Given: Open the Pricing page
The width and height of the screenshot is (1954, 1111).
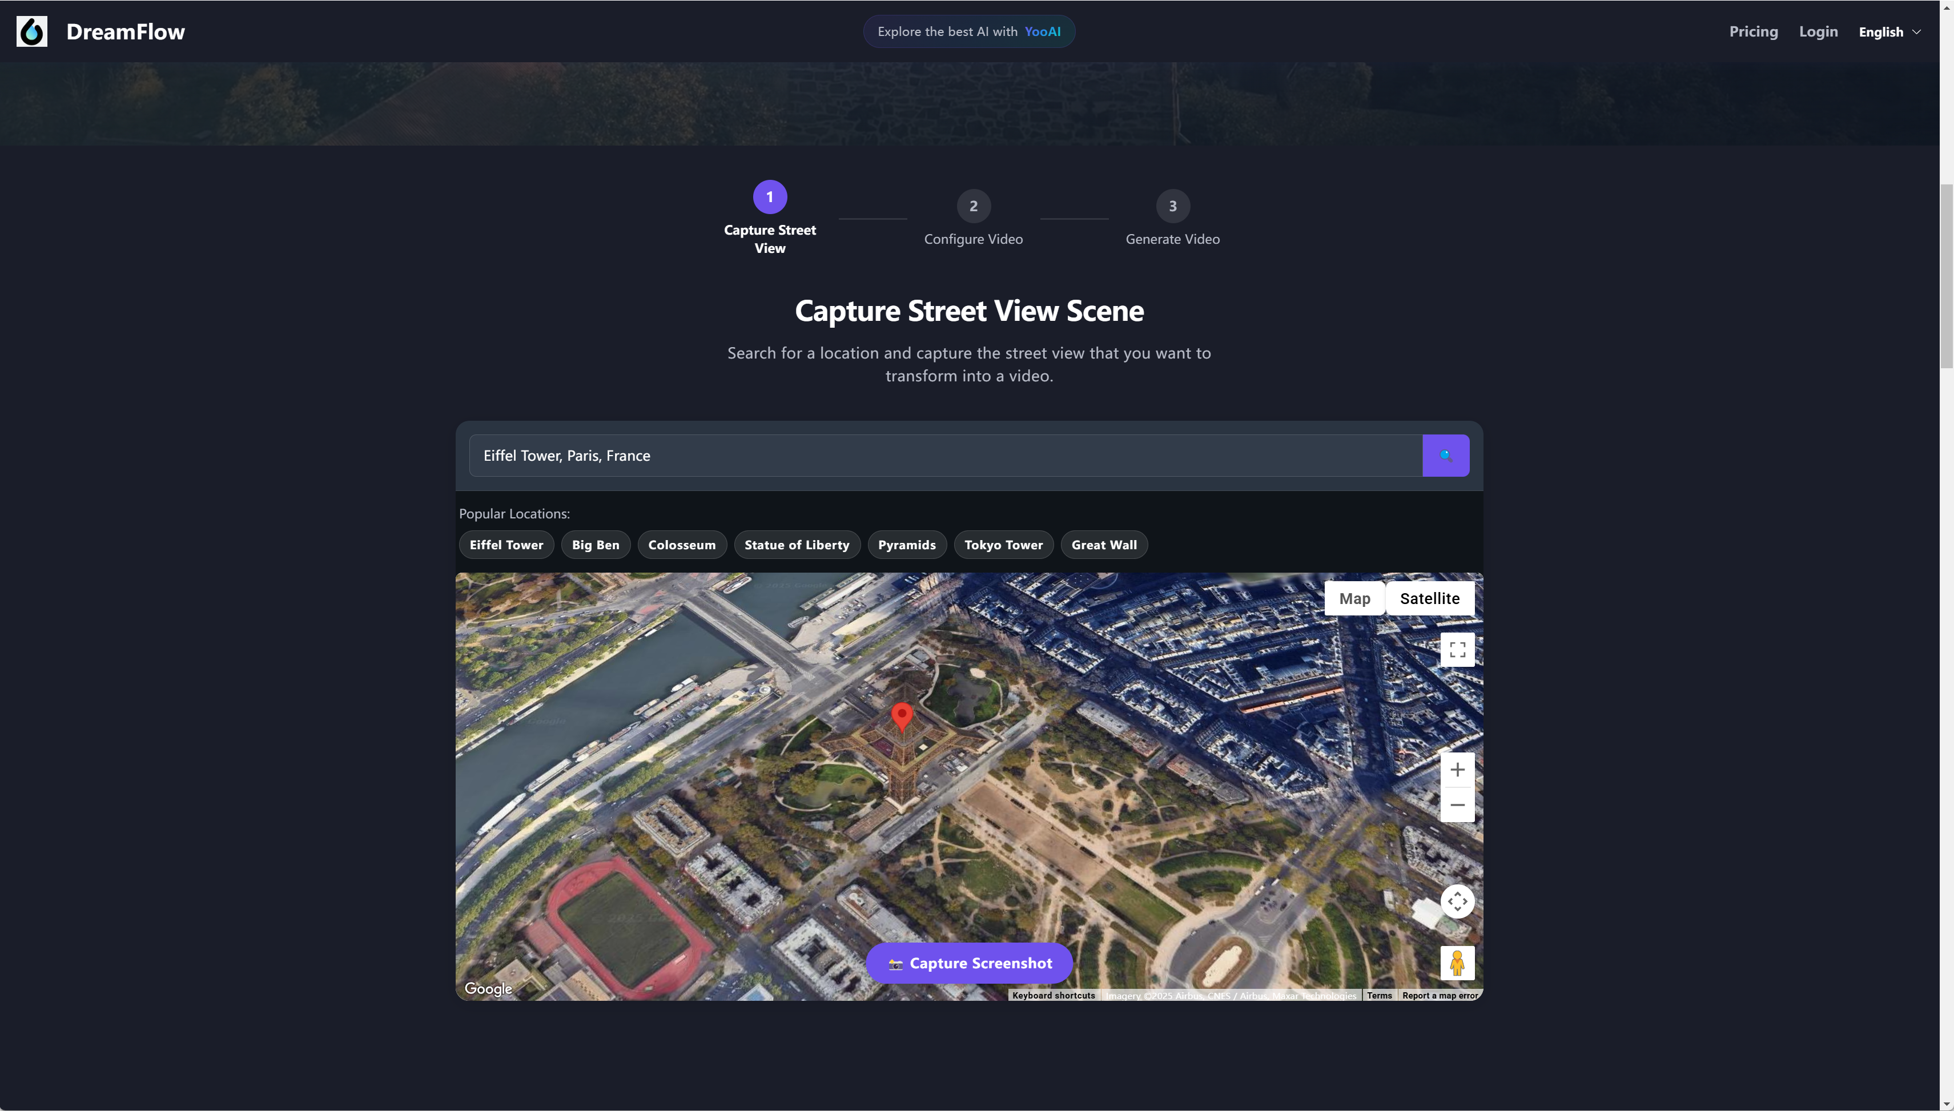Looking at the screenshot, I should tap(1752, 31).
